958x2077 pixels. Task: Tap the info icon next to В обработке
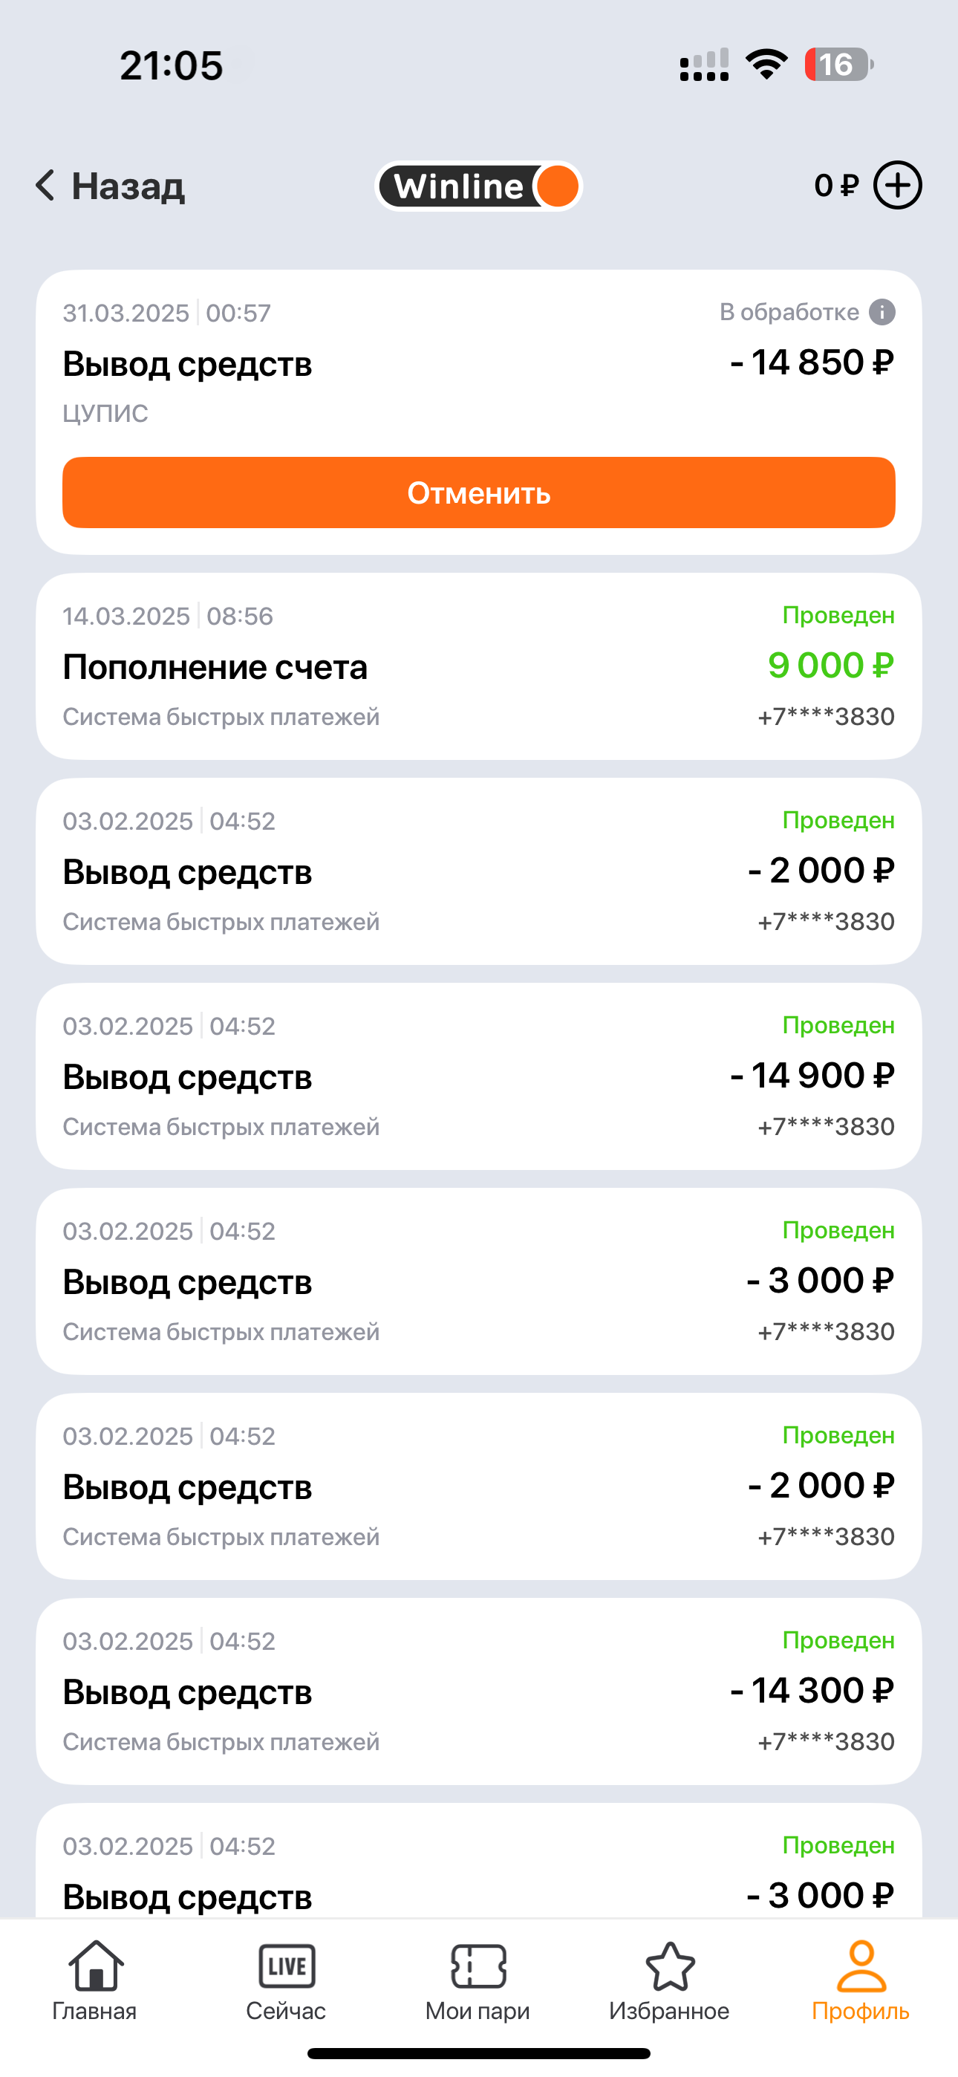point(882,312)
